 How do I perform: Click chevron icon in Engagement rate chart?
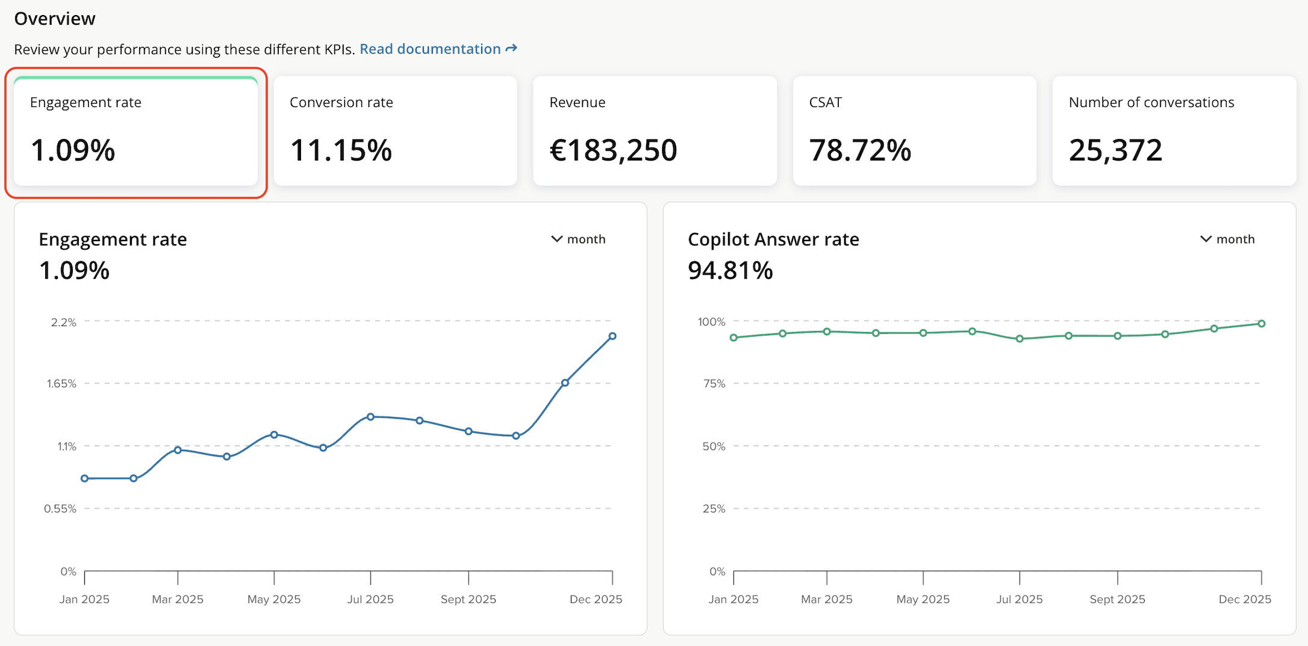(556, 239)
